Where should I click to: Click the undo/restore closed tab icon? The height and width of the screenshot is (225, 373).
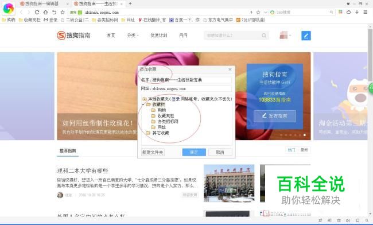(55, 12)
